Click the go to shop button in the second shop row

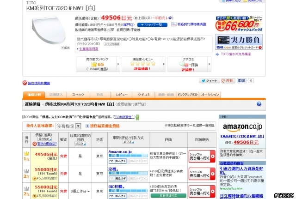202,174
